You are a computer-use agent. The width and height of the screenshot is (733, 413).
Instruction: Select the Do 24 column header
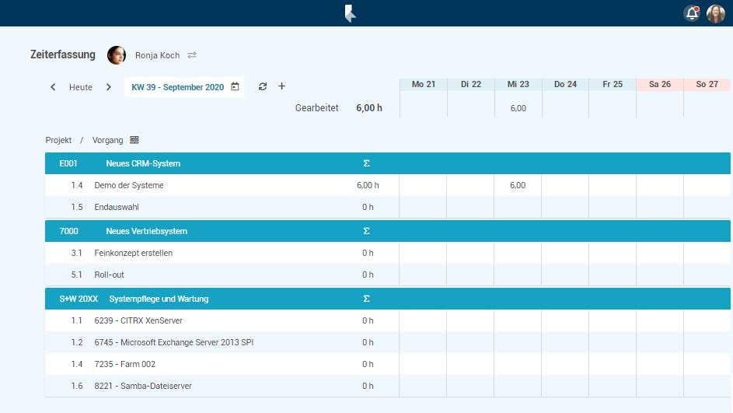click(x=565, y=84)
